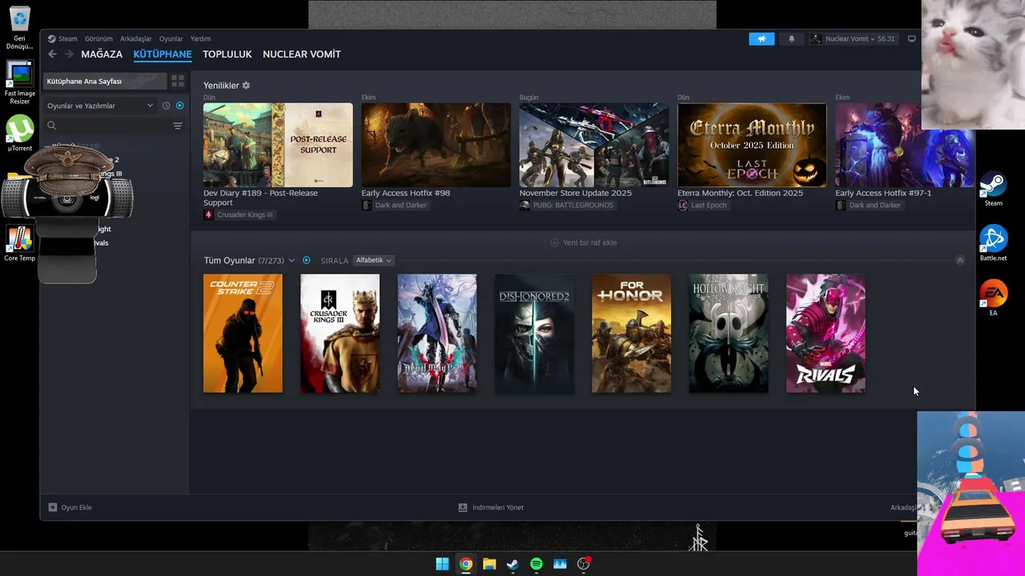This screenshot has width=1025, height=576.
Task: Open the Geri Dönüşüm recycle bin icon
Action: [19, 27]
